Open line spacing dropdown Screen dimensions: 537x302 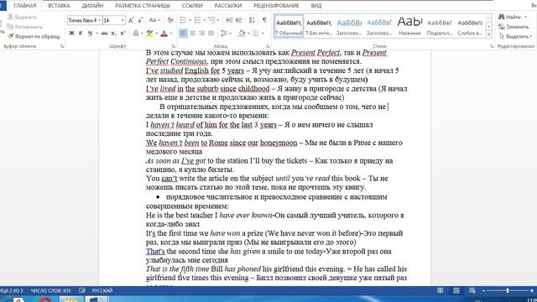click(226, 34)
